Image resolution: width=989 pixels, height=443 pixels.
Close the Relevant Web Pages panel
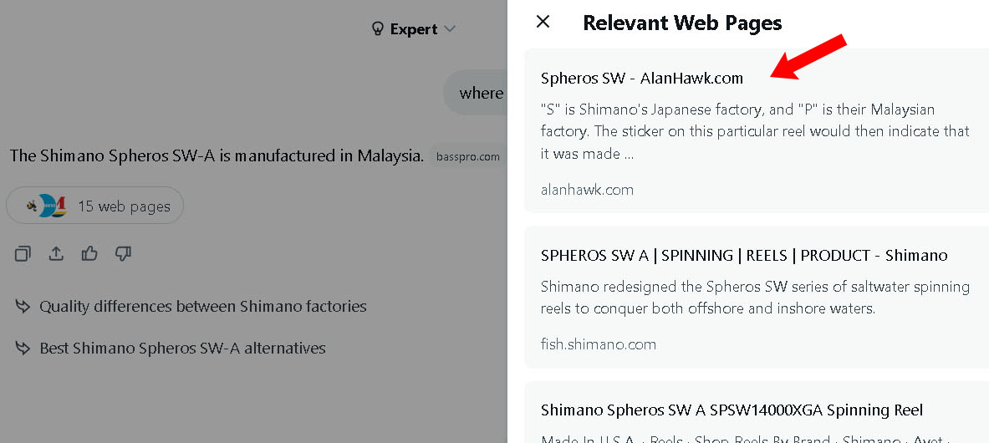point(543,22)
